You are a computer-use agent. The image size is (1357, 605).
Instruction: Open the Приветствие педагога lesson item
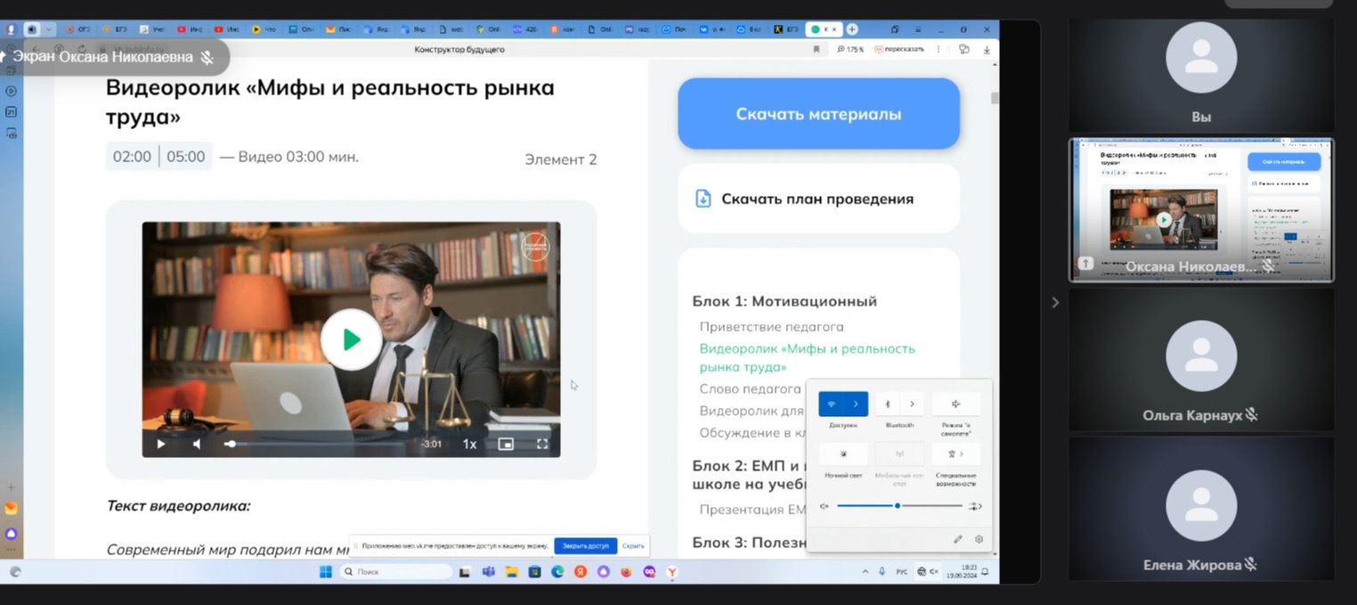click(771, 327)
